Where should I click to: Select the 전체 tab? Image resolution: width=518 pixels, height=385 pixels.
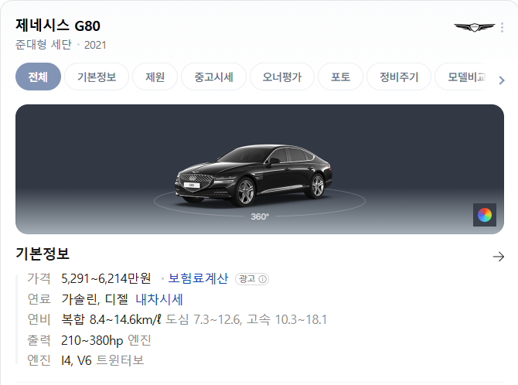tap(38, 77)
